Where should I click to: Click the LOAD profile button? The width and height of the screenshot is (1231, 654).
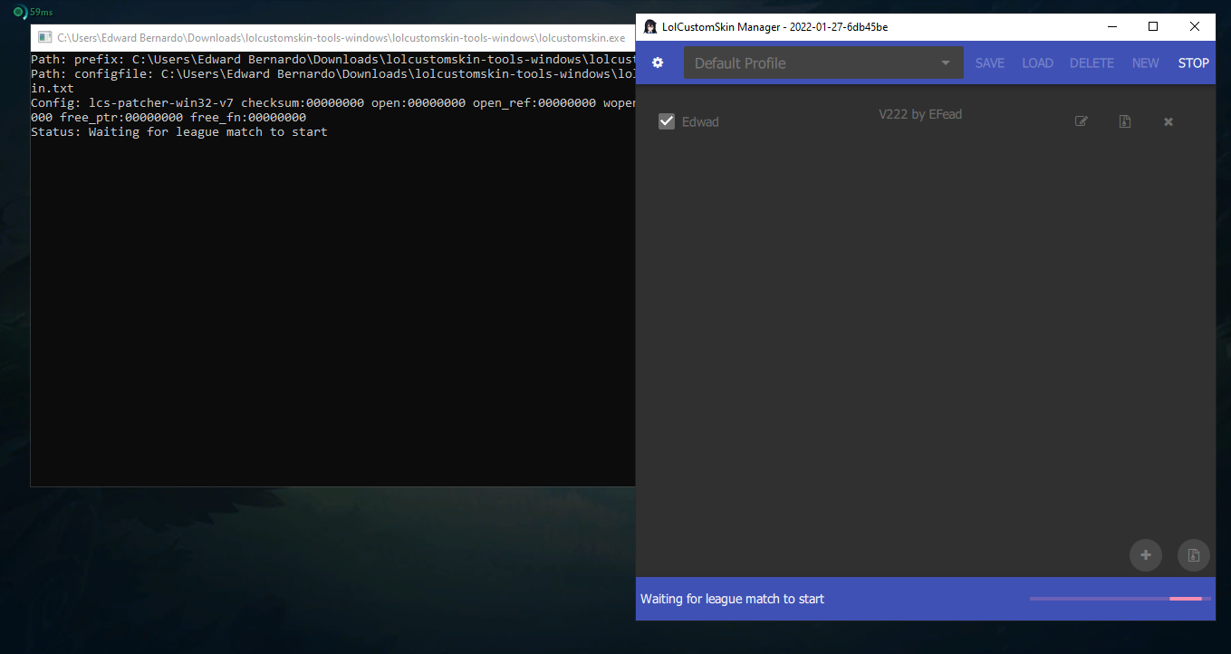click(x=1037, y=63)
